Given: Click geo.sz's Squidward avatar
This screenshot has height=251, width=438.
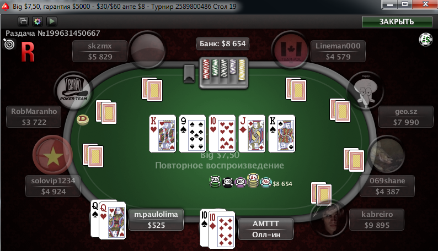Looking at the screenshot, I should click(x=365, y=89).
